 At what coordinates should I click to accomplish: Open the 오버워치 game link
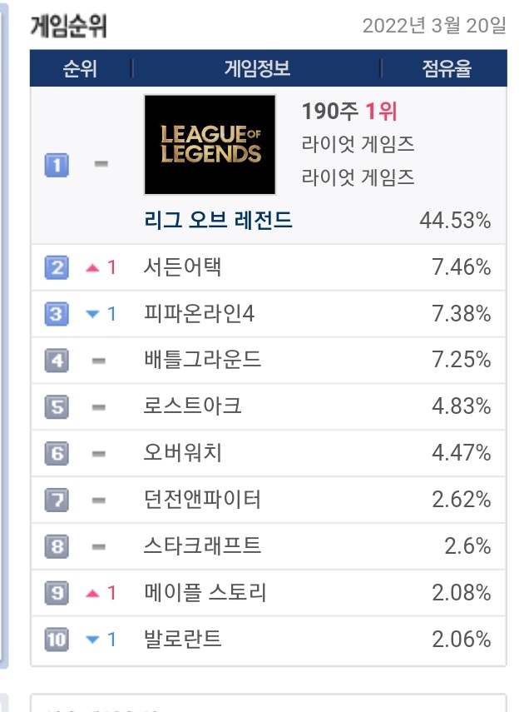(x=183, y=453)
